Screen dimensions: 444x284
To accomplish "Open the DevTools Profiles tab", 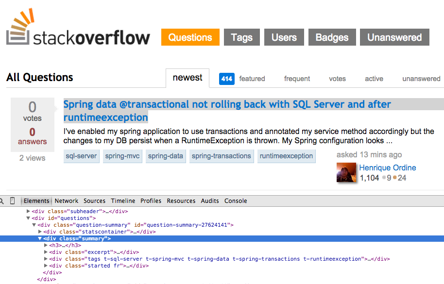I will (x=151, y=201).
